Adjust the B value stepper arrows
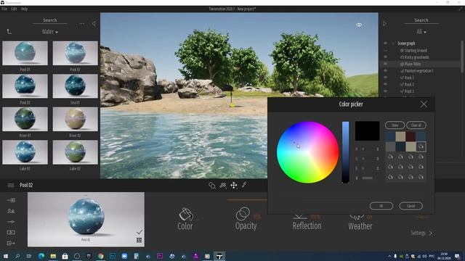The width and height of the screenshot is (465, 261). click(378, 168)
